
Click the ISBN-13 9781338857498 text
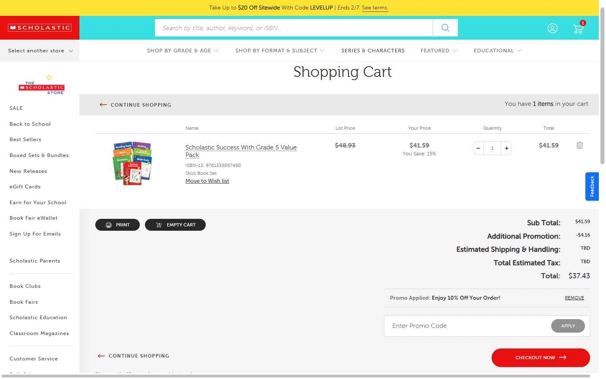coord(213,165)
